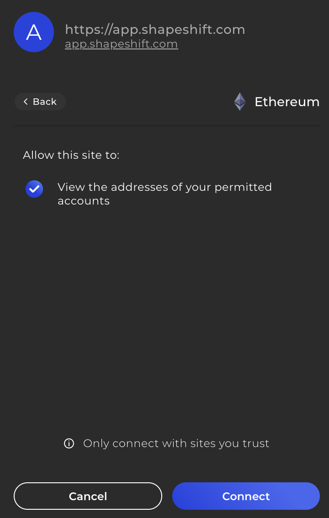The height and width of the screenshot is (518, 329).
Task: Toggle the view addresses permission checkbox
Action: coord(34,189)
